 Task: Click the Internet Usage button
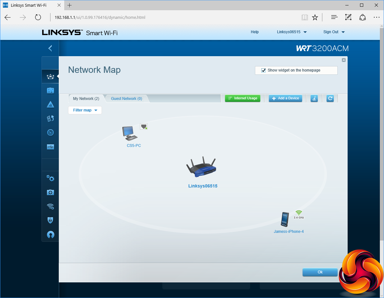(242, 98)
